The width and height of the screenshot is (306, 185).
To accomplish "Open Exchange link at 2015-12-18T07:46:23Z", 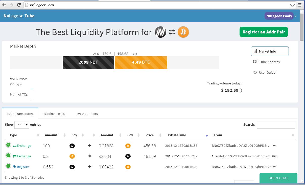I will 22,156.
